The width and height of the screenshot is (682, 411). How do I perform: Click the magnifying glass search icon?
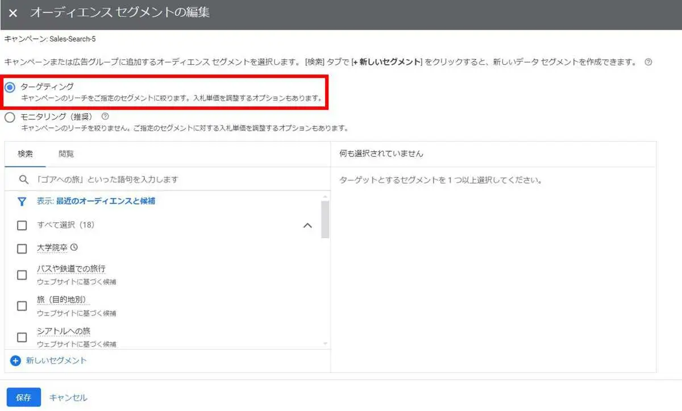[22, 178]
